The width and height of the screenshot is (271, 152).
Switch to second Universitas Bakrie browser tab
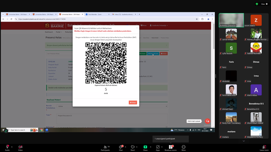tap(44, 14)
